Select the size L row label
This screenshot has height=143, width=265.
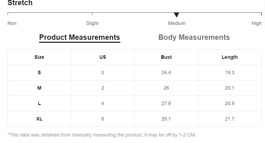(39, 103)
